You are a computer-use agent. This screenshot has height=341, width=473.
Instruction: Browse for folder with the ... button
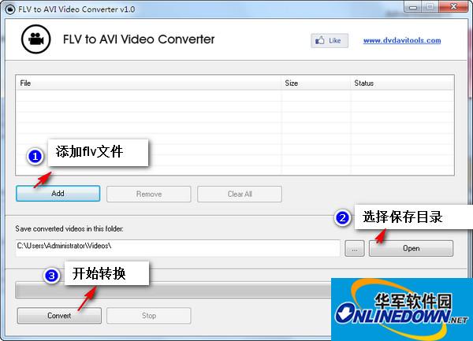[355, 249]
